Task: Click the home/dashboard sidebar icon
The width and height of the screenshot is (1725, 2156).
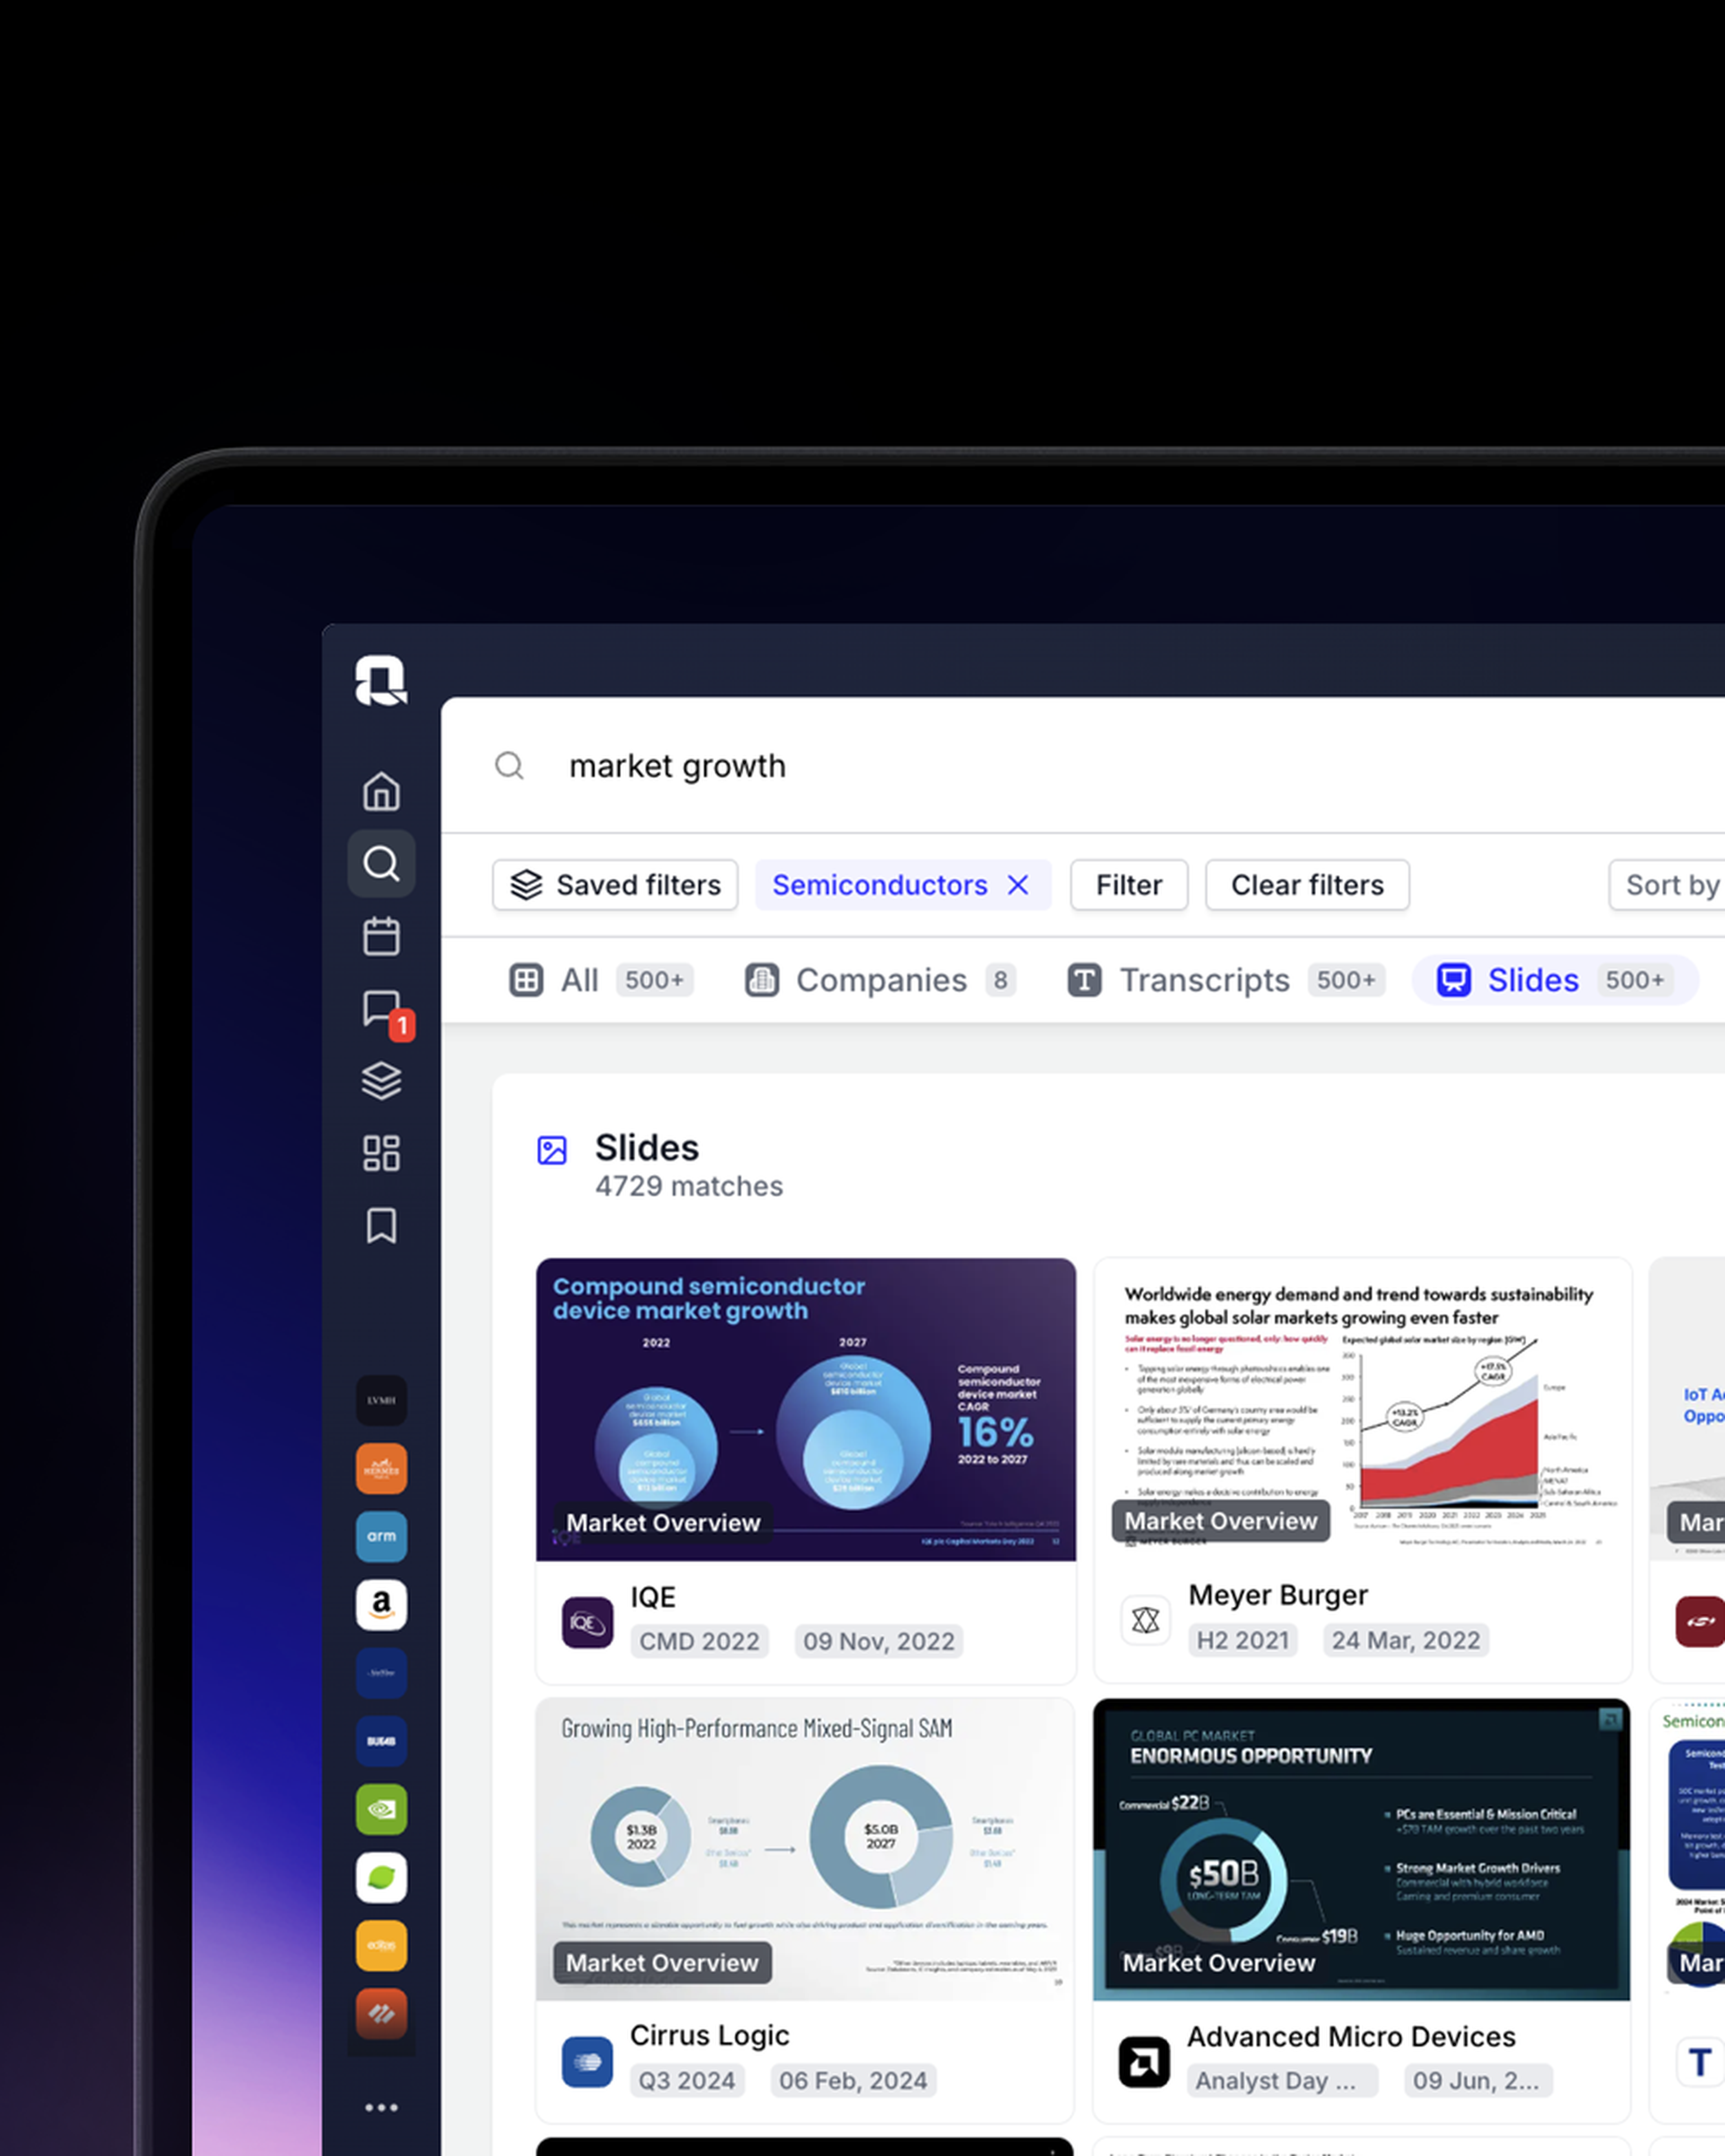Action: [x=384, y=790]
